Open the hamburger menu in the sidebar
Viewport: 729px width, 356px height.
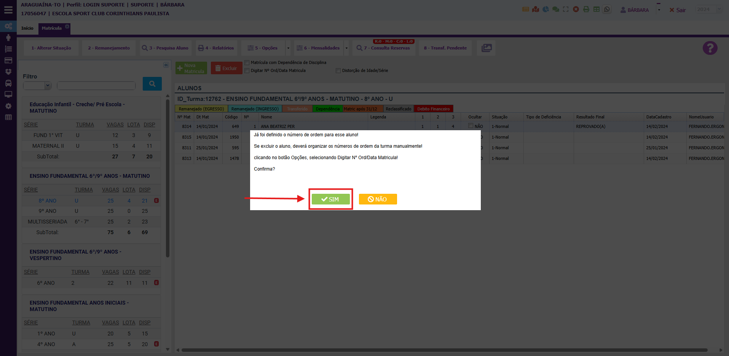8,10
